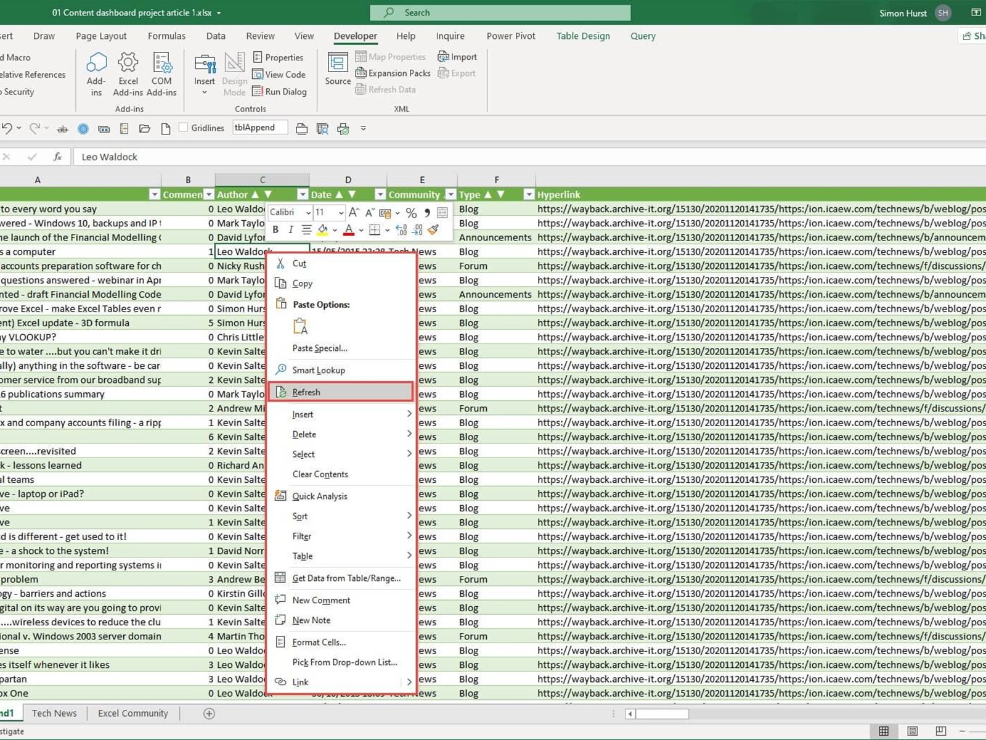
Task: Click the Excel Add-ins gear icon
Action: [x=128, y=63]
